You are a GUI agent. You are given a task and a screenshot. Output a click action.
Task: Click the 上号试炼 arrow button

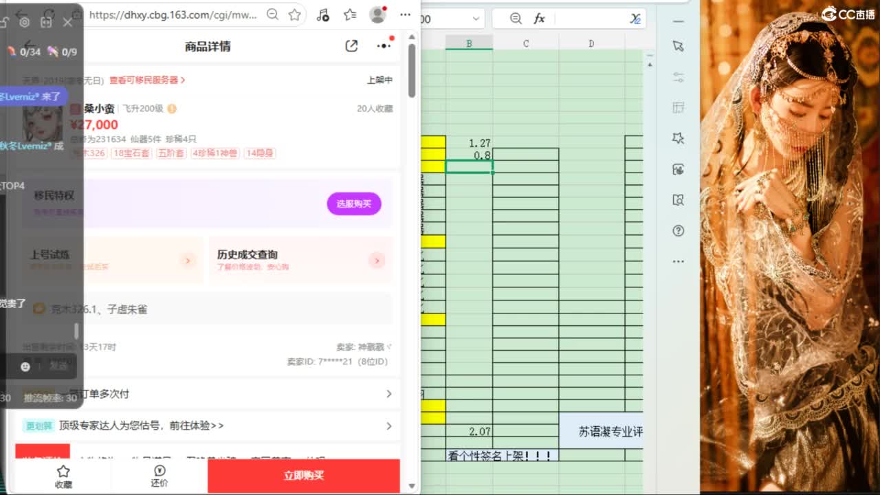point(188,261)
